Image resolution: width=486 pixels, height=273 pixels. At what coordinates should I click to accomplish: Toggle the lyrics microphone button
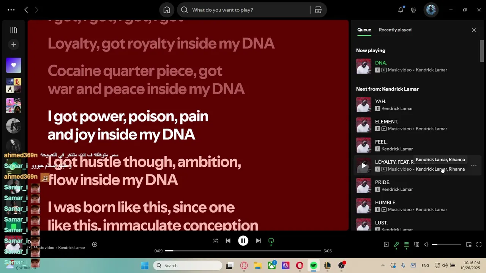396,245
